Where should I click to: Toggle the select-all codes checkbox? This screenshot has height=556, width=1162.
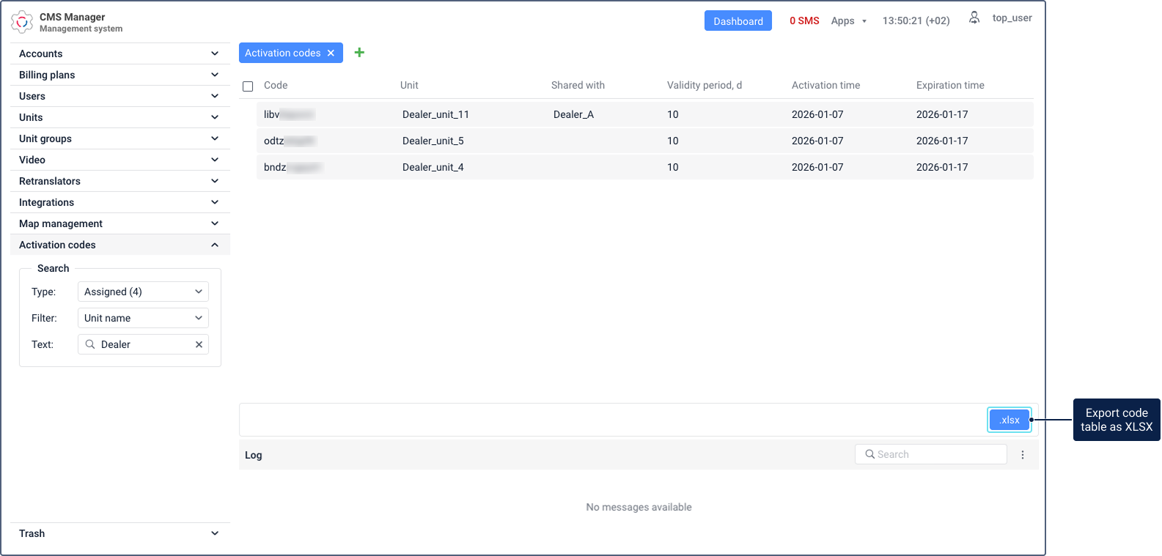[248, 86]
